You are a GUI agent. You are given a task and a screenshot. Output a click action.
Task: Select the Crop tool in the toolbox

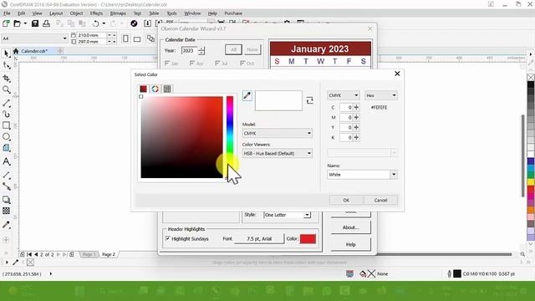click(x=6, y=78)
